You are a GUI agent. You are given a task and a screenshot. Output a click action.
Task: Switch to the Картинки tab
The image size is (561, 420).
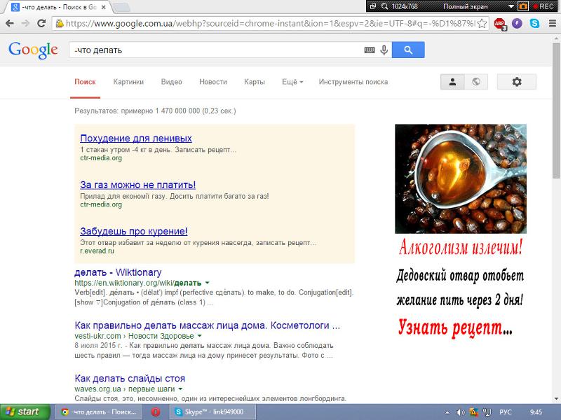[x=128, y=82]
